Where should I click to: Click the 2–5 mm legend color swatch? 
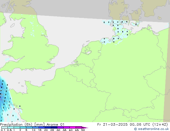[23, 128]
